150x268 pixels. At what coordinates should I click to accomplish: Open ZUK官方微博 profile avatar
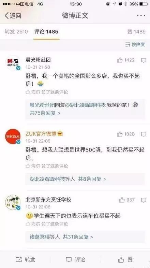(x=13, y=136)
